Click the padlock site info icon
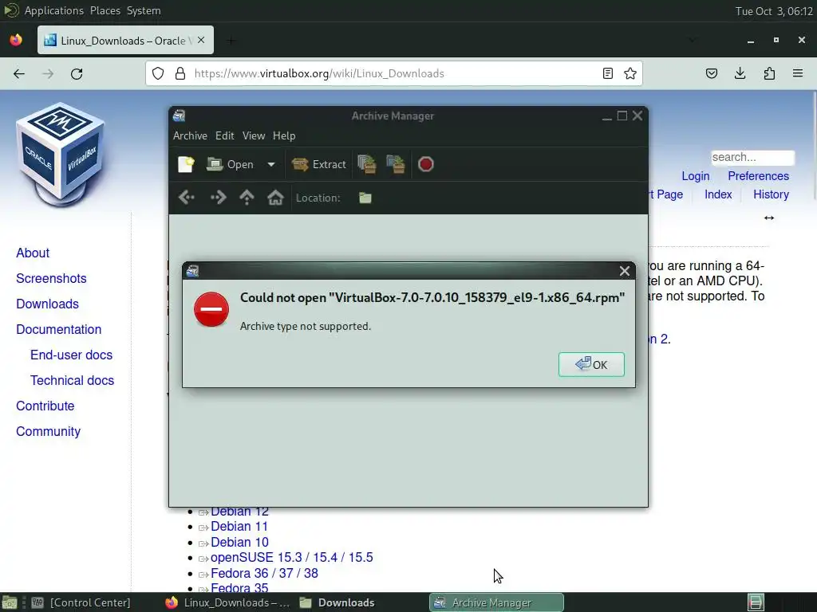Screen dimensions: 817x612 click(180, 73)
